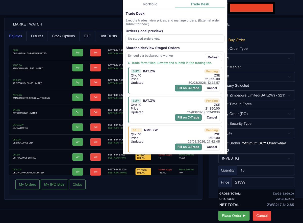Click the DLTA 26.8990 price badge
The image size is (303, 223).
[x=143, y=171]
